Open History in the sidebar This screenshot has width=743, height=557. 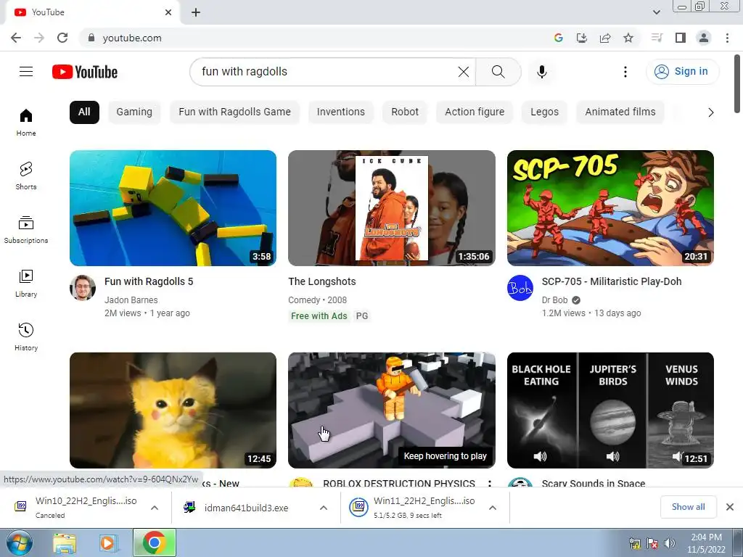[26, 337]
